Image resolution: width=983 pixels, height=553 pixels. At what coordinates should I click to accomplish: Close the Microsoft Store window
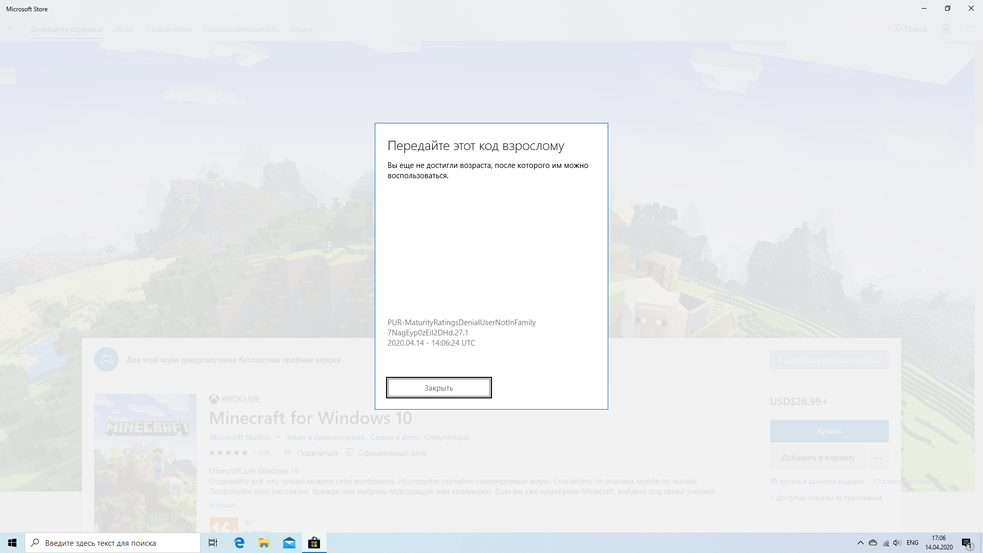[971, 8]
